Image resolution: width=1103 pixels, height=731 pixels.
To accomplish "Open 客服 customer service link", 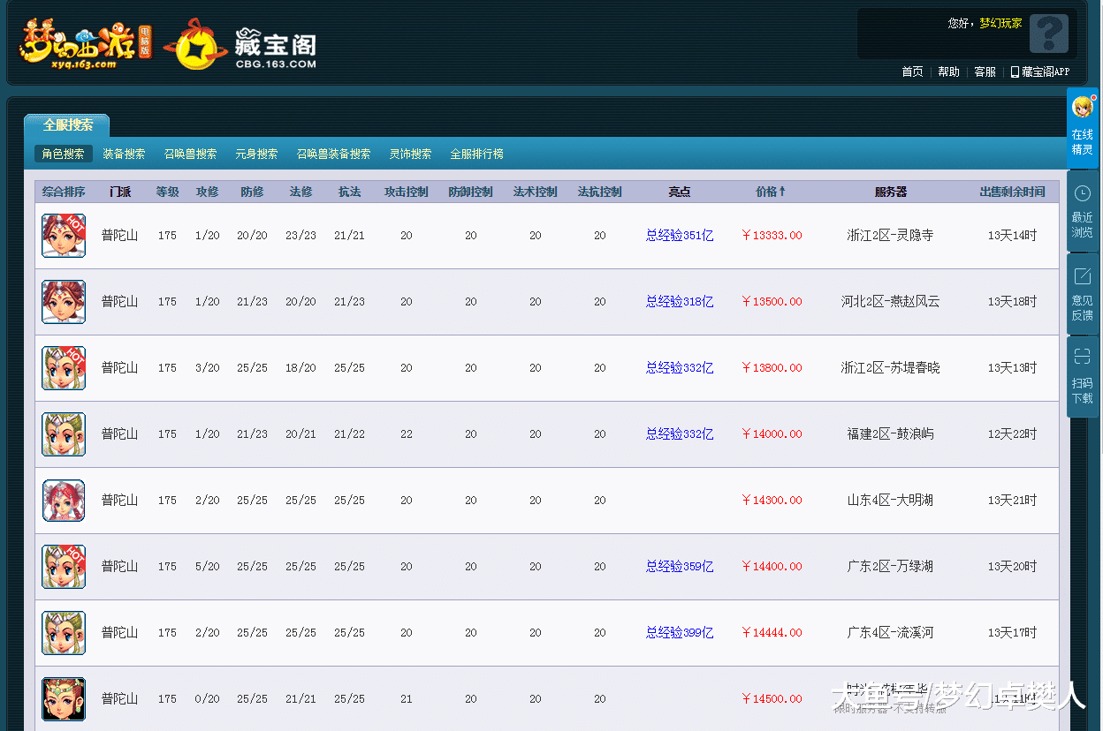I will (x=984, y=72).
